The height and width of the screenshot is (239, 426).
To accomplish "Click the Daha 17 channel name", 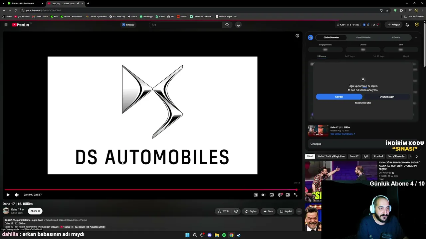I will [16, 209].
